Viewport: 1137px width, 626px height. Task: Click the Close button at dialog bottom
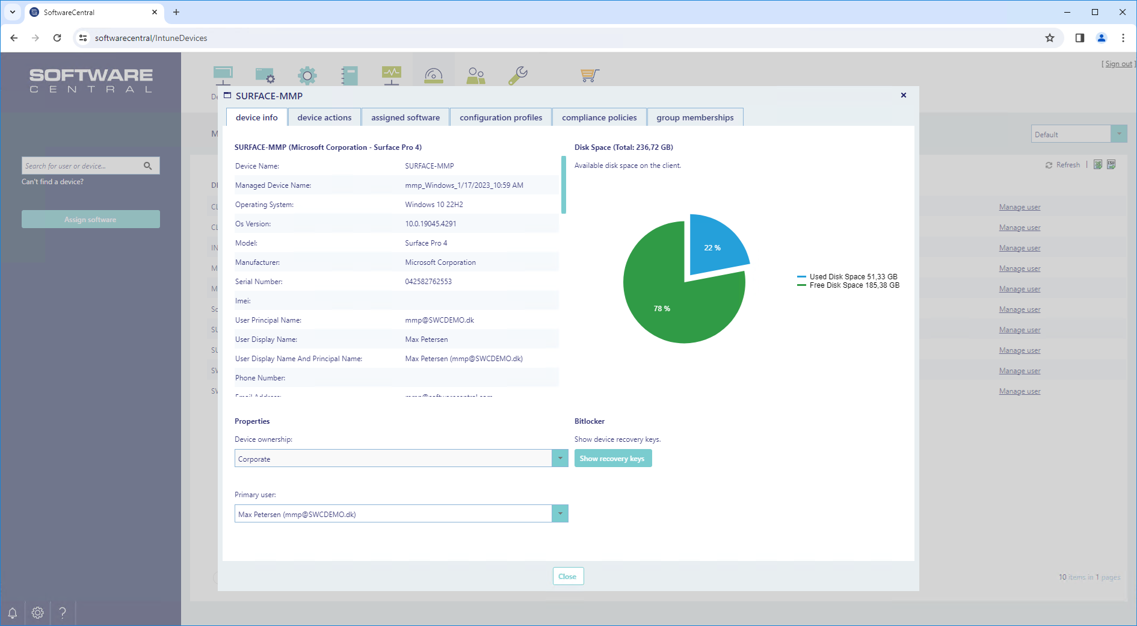click(x=568, y=577)
